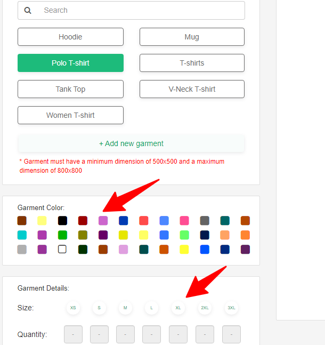Choose the orchid purple swatch under arrow

tap(103, 221)
